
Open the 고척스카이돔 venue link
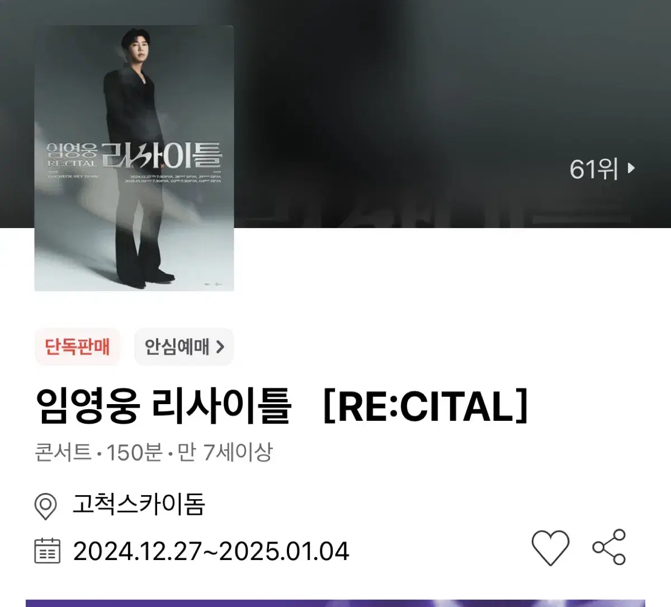[139, 504]
